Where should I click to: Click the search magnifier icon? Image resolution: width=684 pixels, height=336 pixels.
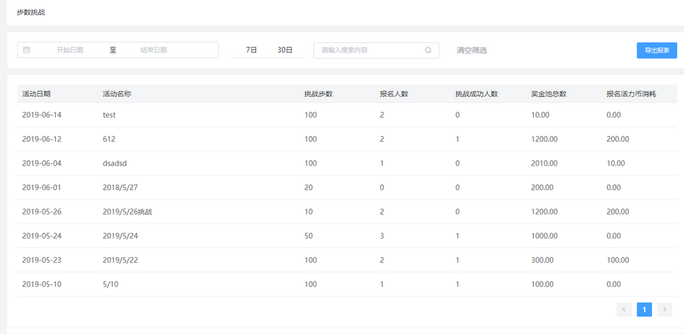(x=428, y=50)
